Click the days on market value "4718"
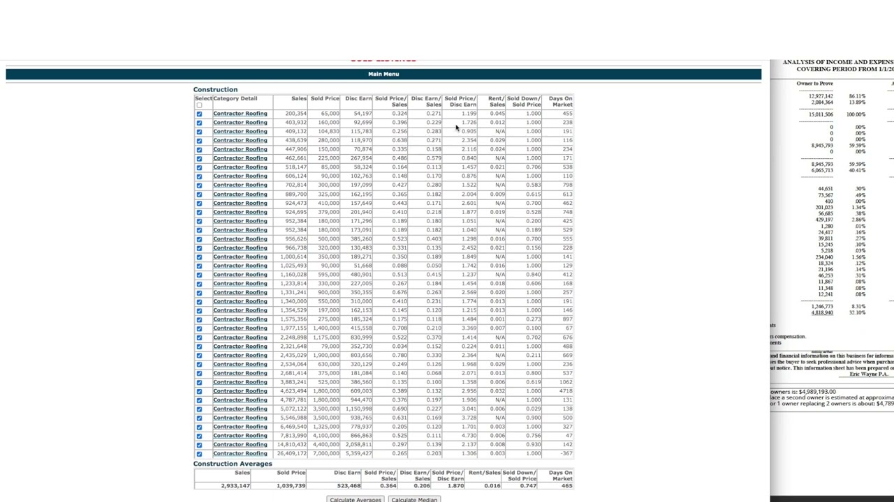Image resolution: width=894 pixels, height=502 pixels. [565, 391]
